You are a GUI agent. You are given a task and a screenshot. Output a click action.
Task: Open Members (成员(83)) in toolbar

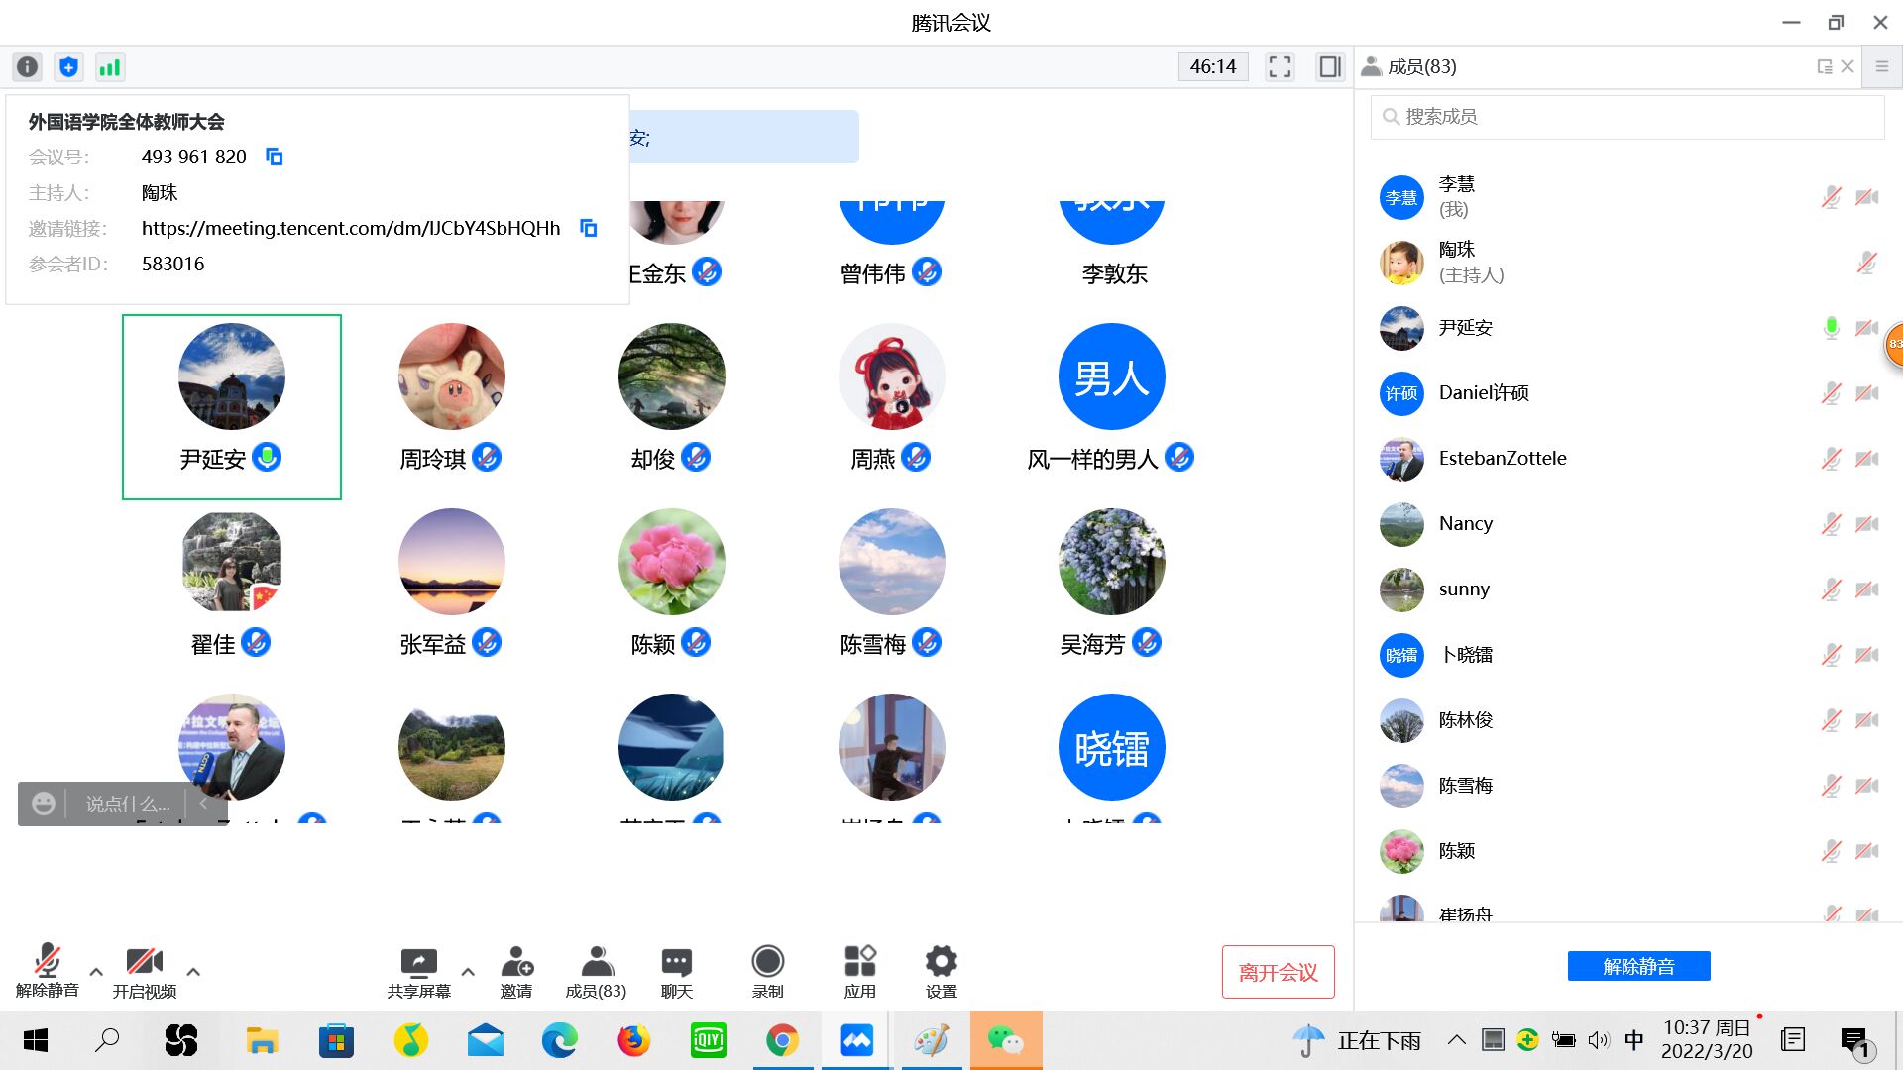tap(596, 972)
